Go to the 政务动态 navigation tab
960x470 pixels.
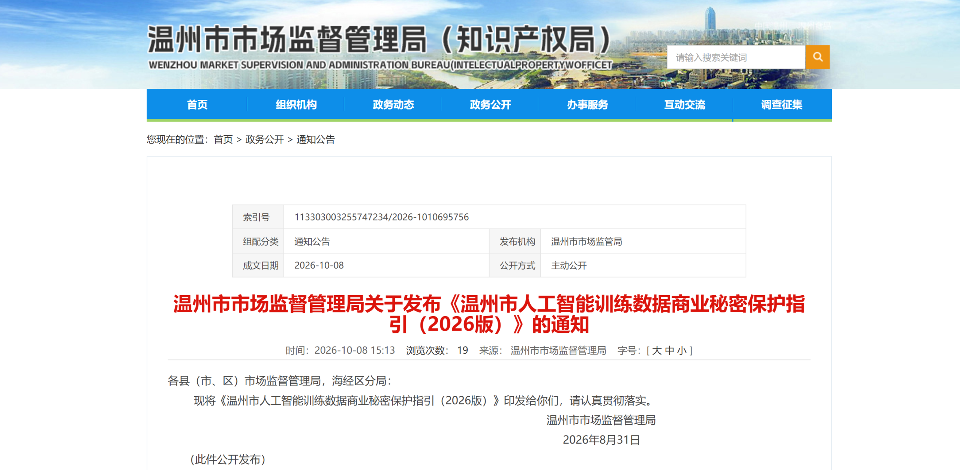pos(393,105)
